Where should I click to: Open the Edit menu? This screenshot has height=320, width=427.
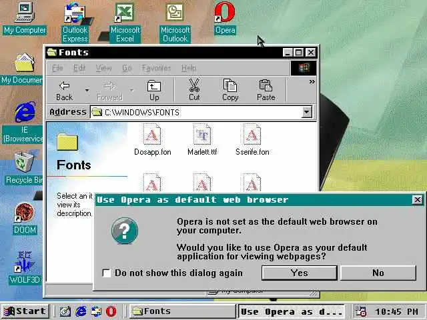tap(79, 68)
